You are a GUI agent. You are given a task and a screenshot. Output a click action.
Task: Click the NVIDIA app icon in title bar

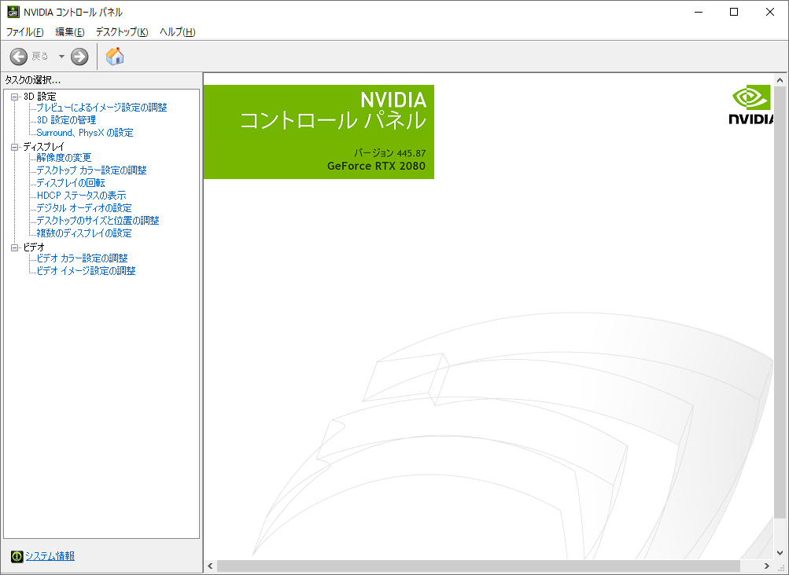click(13, 12)
